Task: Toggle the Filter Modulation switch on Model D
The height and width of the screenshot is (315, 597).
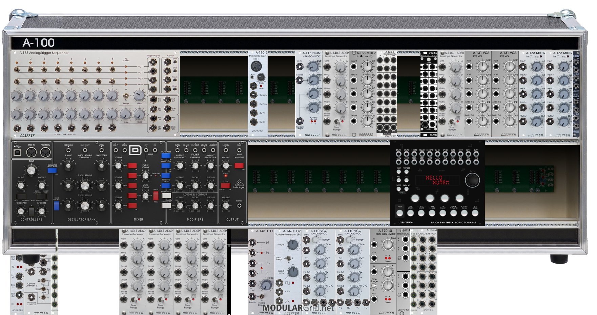Action: pyautogui.click(x=166, y=166)
